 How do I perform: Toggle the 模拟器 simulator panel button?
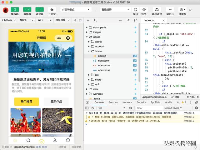tap(15, 10)
